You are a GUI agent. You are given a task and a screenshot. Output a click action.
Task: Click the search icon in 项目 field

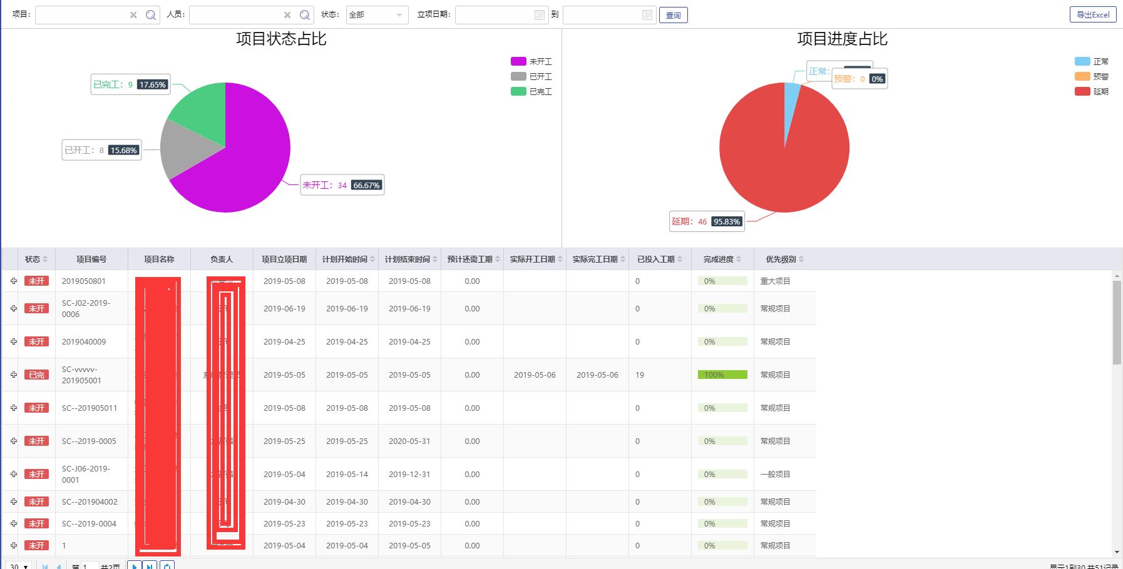tap(150, 15)
